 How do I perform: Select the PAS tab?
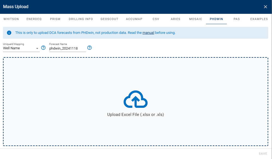237,19
